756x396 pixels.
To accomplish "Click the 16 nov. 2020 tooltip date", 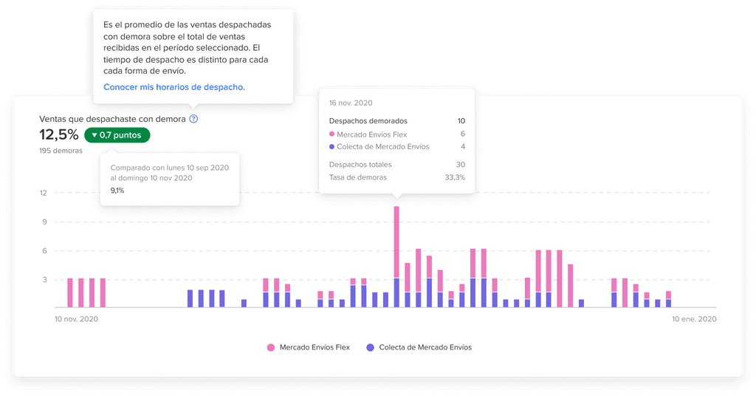I will coord(351,103).
